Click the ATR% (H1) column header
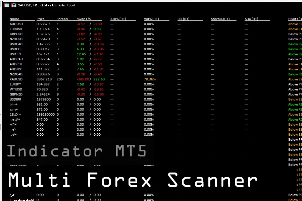This screenshot has height=201, width=302. tap(118, 19)
